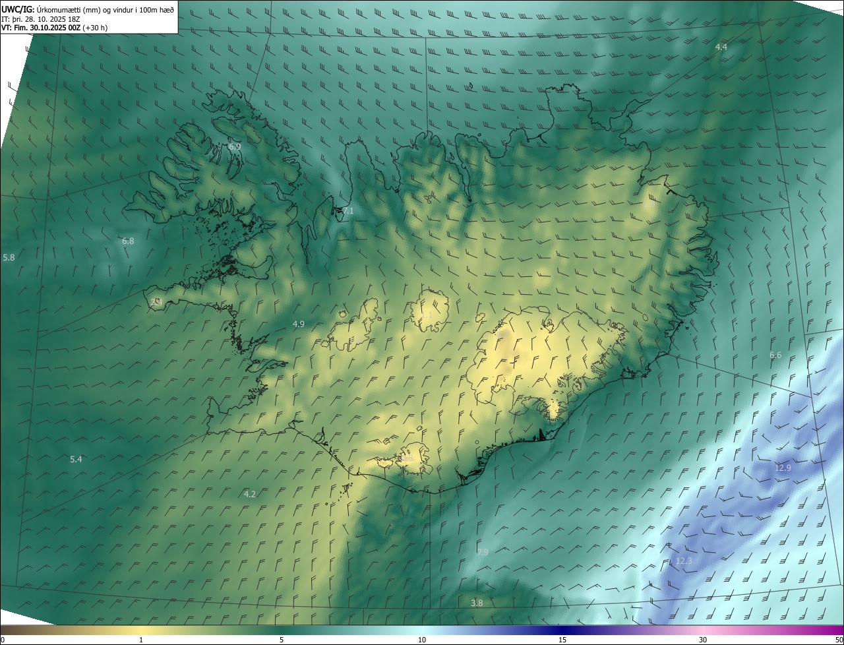
Task: Select the 12.9 value in southeast
Action: [x=783, y=468]
